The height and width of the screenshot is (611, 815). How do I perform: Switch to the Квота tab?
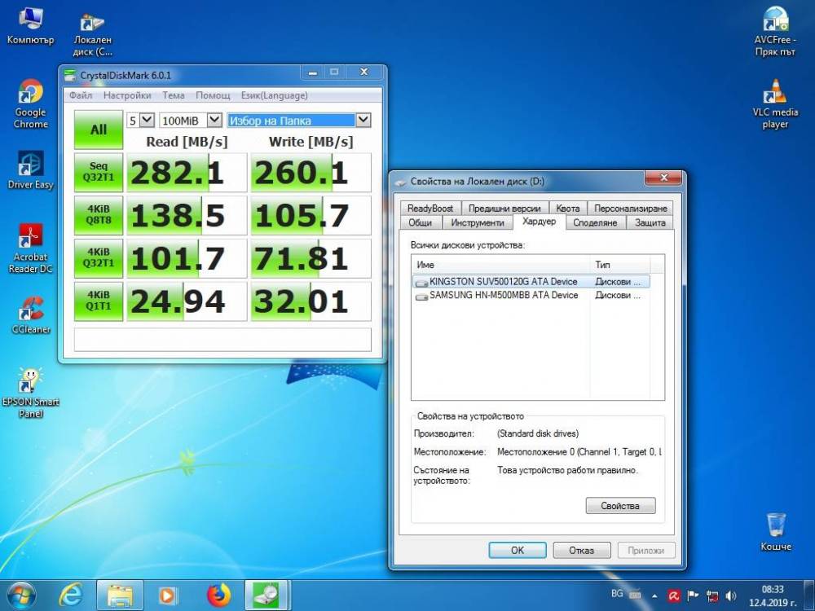click(567, 209)
